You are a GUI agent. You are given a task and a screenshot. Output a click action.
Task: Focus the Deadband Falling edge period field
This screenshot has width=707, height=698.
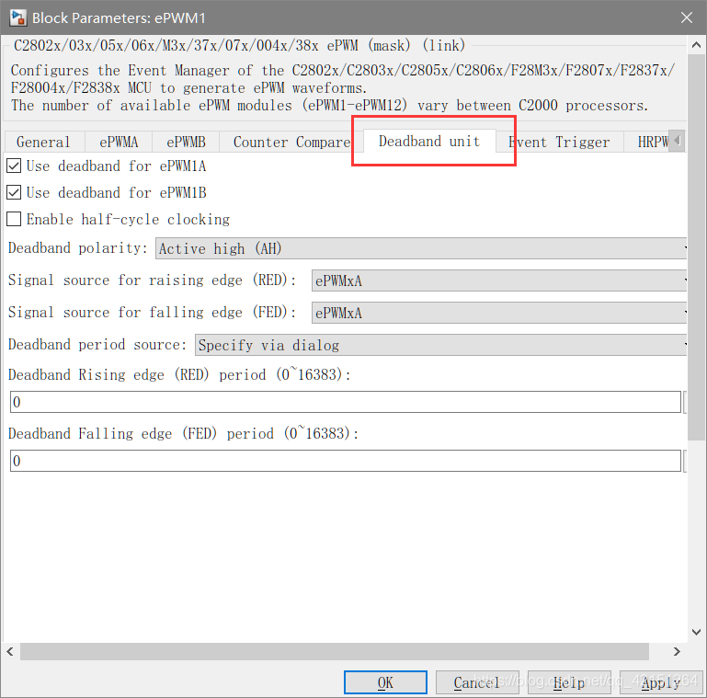[x=346, y=461]
